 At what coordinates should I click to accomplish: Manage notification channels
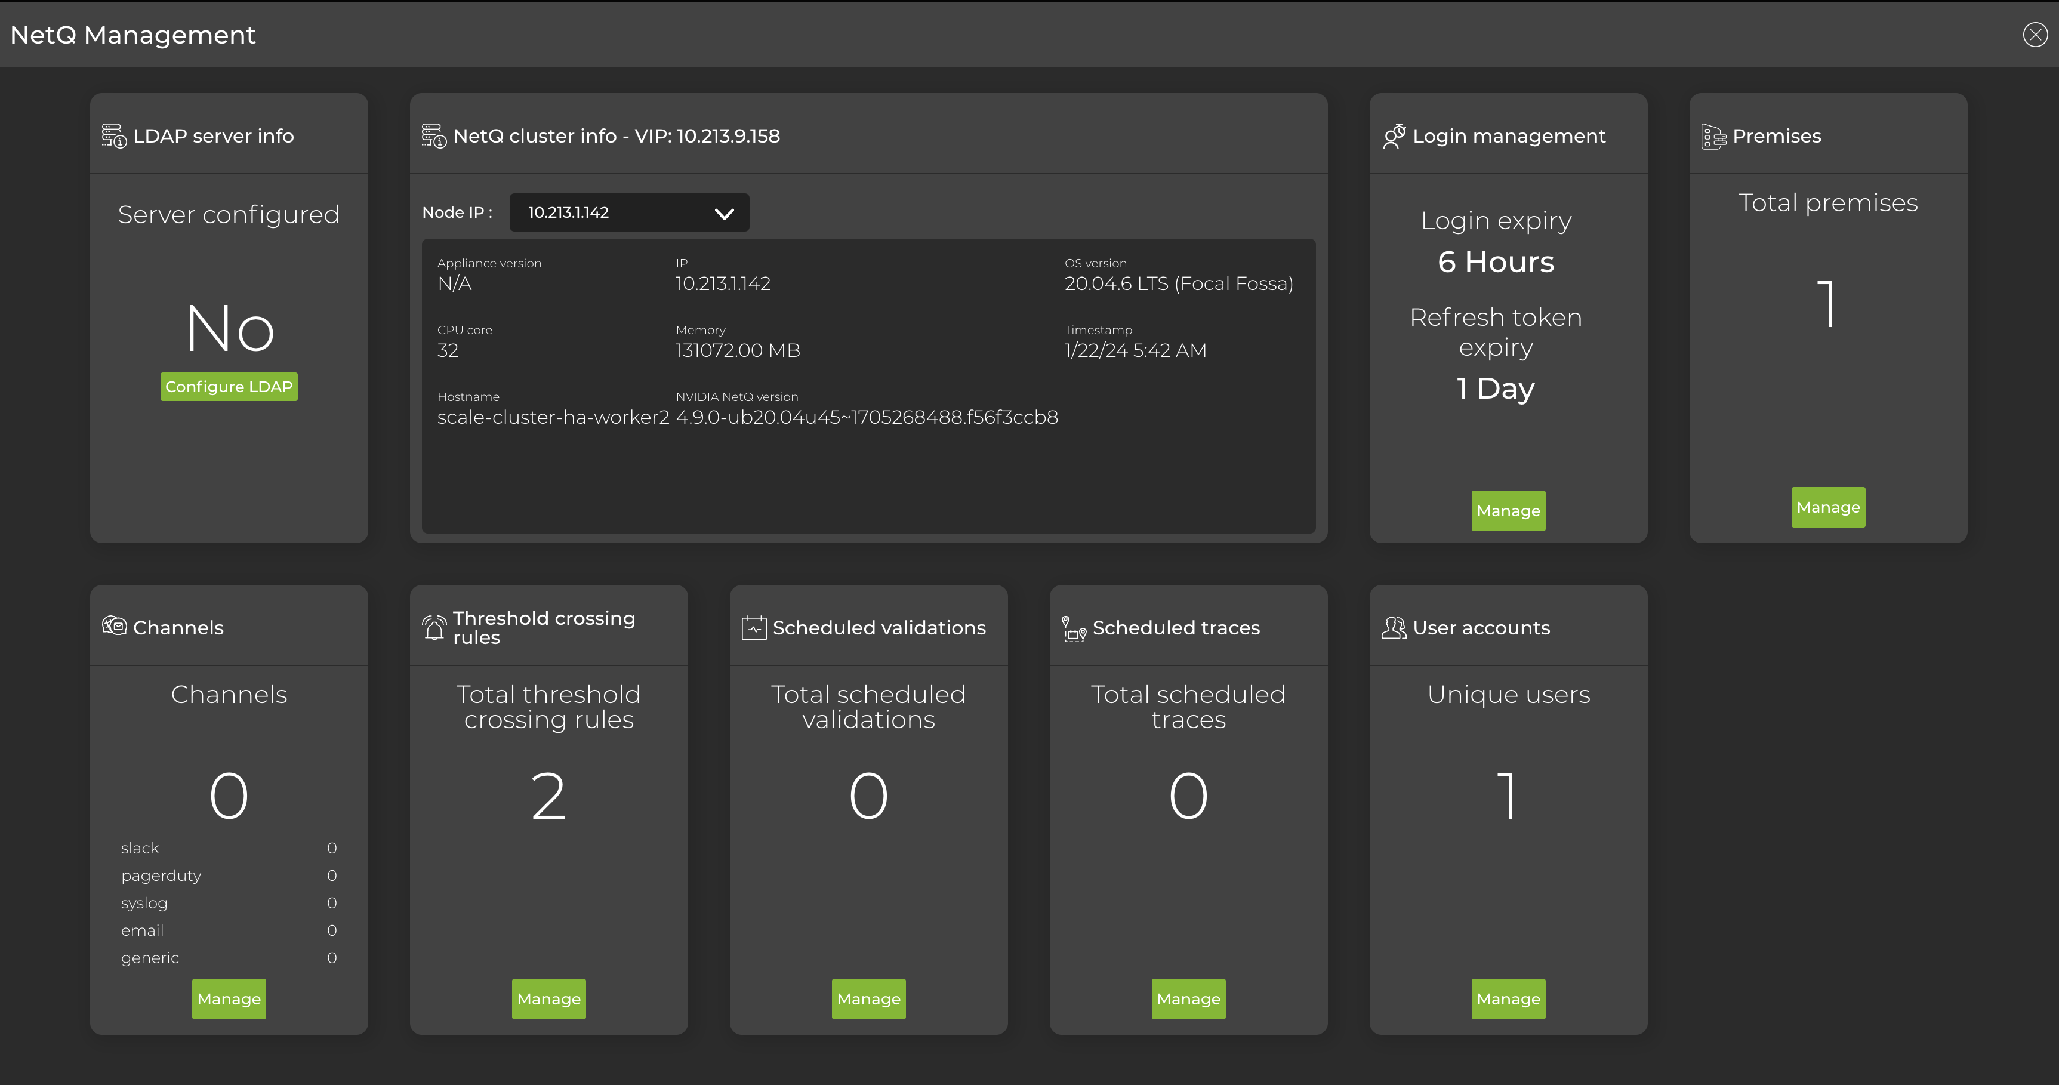229,998
